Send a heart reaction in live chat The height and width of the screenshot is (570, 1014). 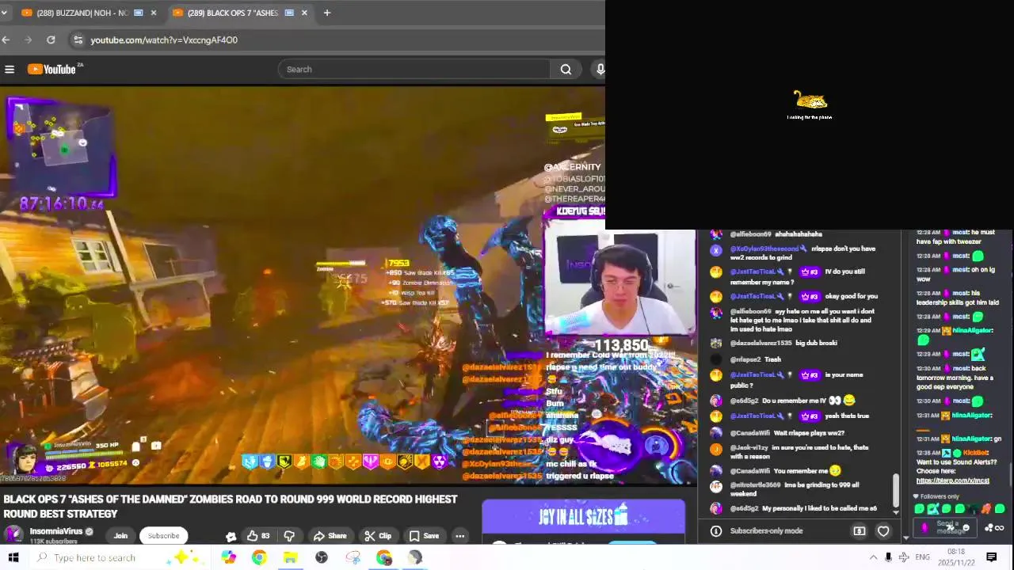(883, 531)
